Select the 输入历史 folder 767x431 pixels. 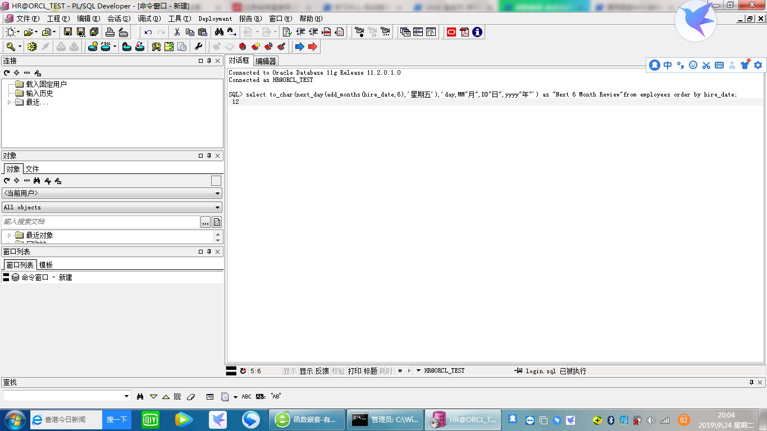(x=39, y=93)
